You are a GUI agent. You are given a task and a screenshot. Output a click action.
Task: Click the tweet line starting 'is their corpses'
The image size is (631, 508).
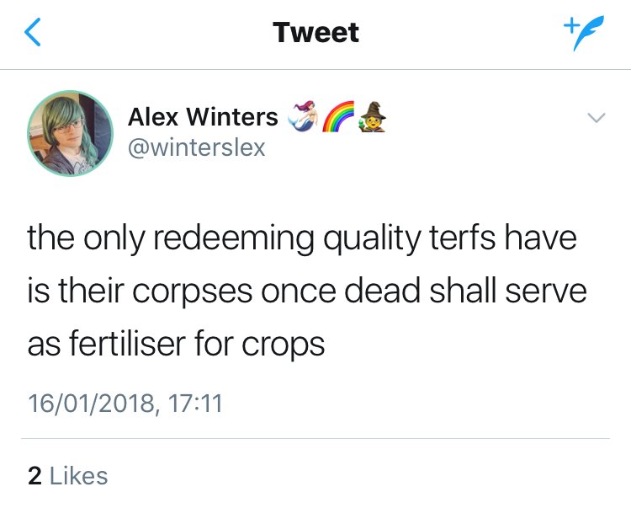[306, 292]
